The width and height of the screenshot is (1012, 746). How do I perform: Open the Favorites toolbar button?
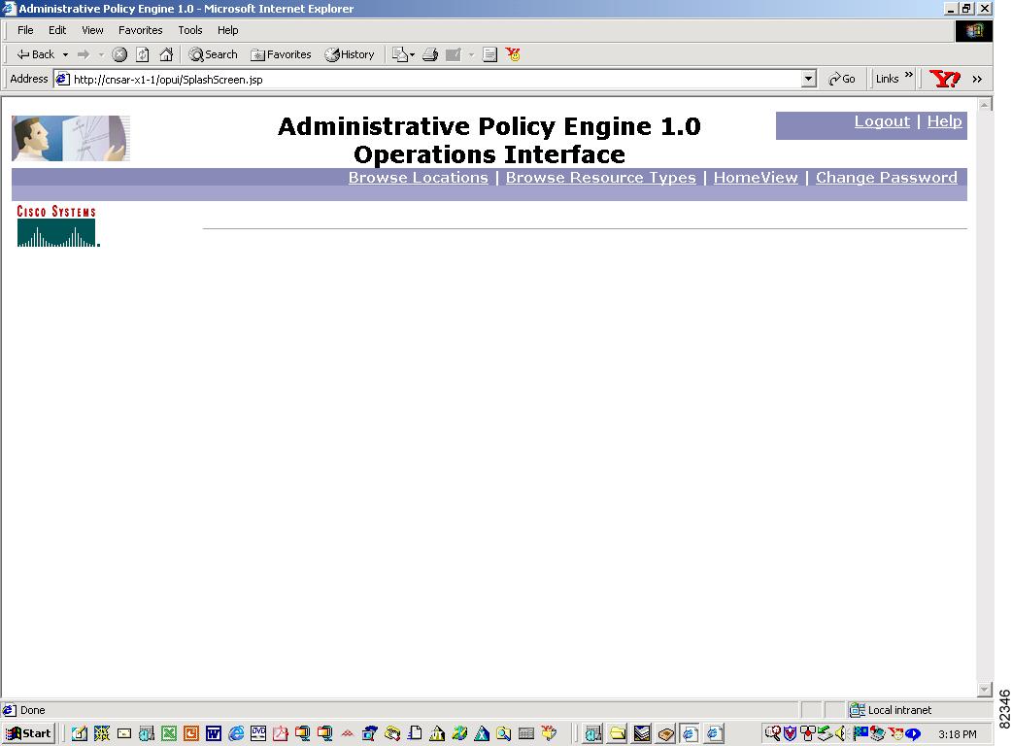click(281, 54)
